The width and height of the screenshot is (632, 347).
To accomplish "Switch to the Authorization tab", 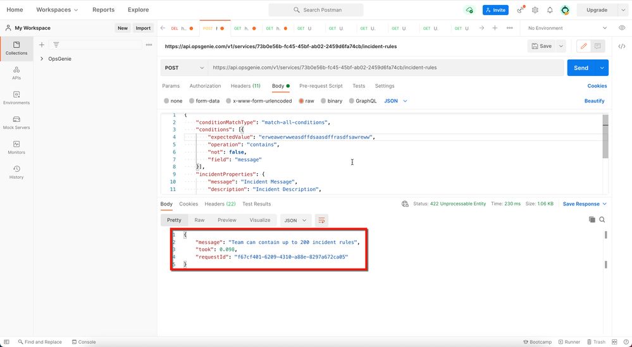I will (x=205, y=86).
